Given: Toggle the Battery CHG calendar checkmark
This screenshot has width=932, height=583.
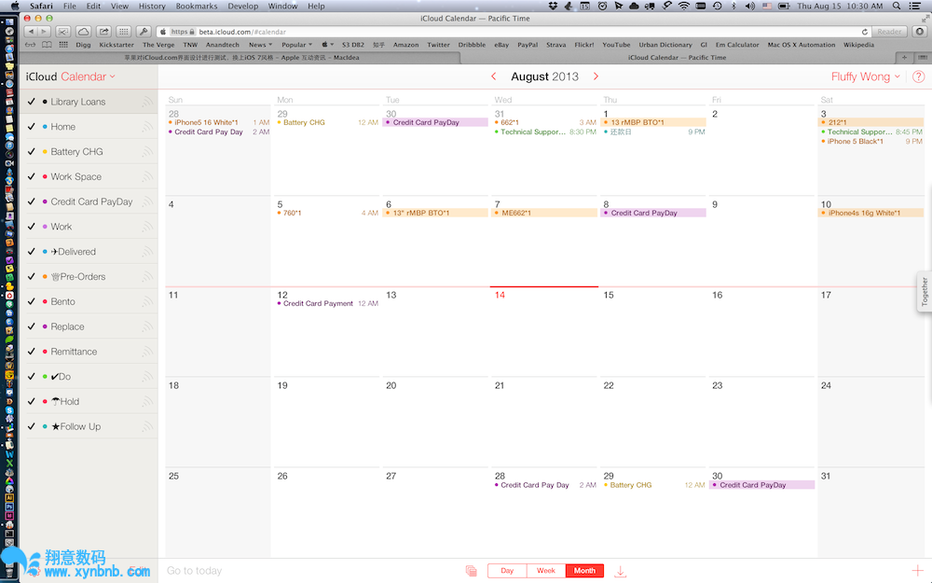Looking at the screenshot, I should [x=32, y=152].
